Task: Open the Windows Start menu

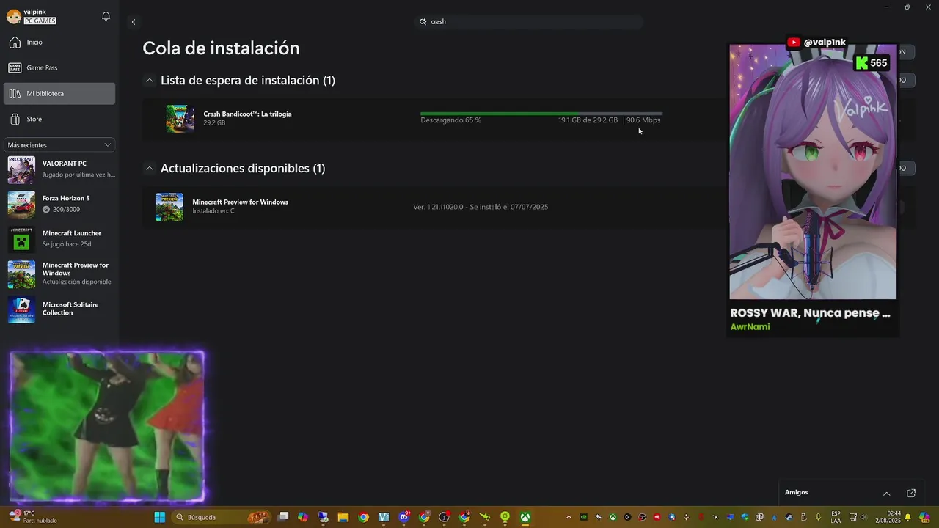Action: click(x=160, y=517)
